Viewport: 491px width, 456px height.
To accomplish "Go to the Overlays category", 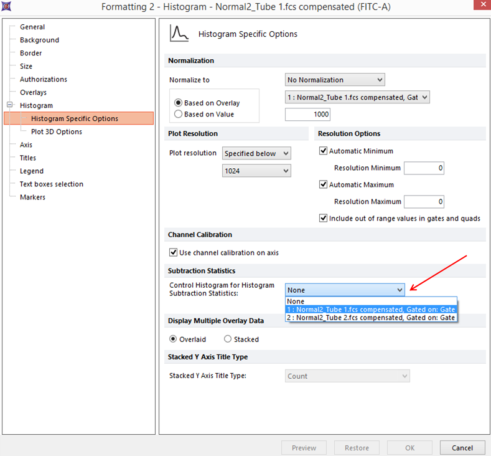I will (x=33, y=92).
